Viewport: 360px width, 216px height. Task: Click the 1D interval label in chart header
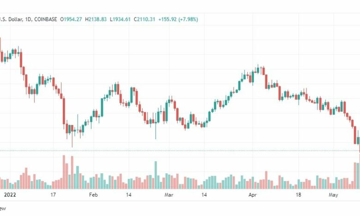[x=28, y=19]
